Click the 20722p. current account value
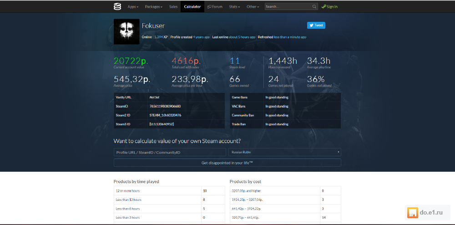Image resolution: width=455 pixels, height=225 pixels. click(x=131, y=61)
